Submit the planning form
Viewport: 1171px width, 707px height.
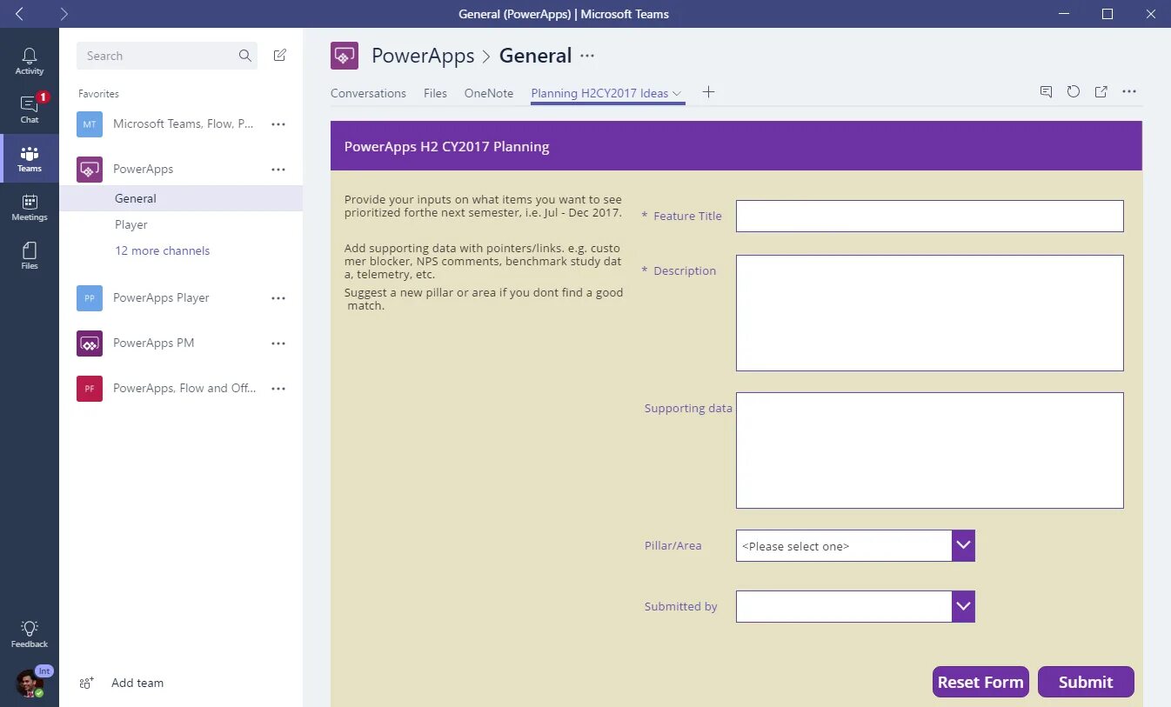1086,682
